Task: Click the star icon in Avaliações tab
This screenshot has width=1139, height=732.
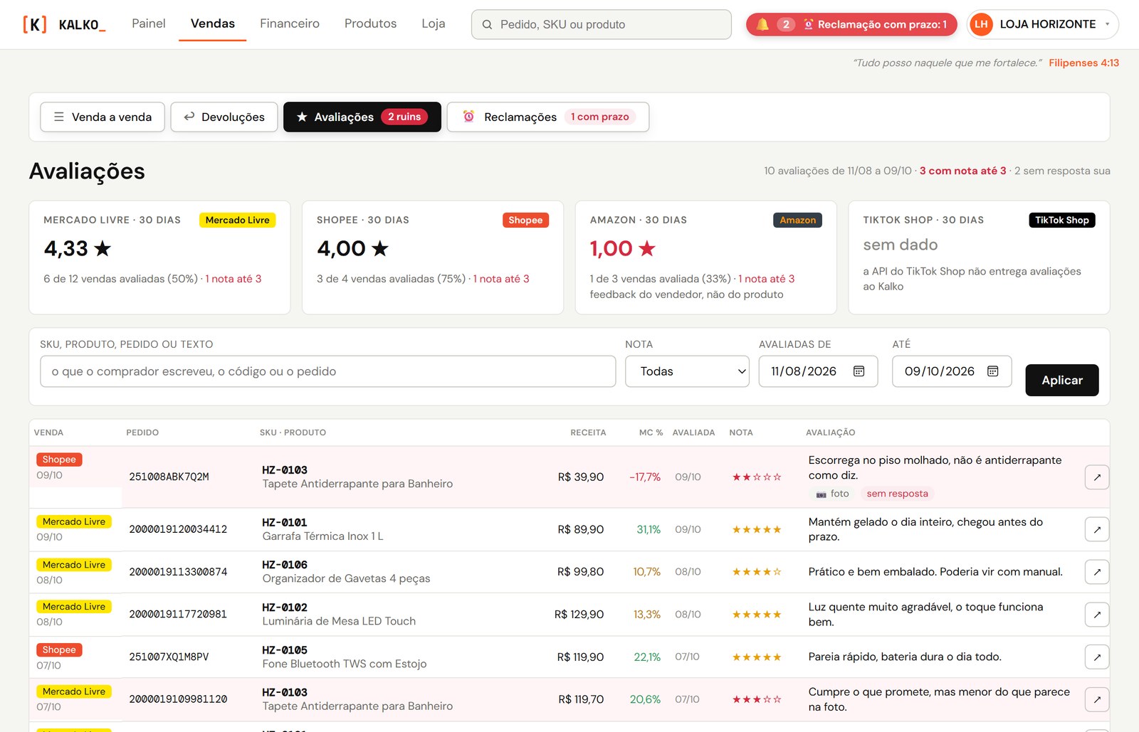Action: [302, 117]
